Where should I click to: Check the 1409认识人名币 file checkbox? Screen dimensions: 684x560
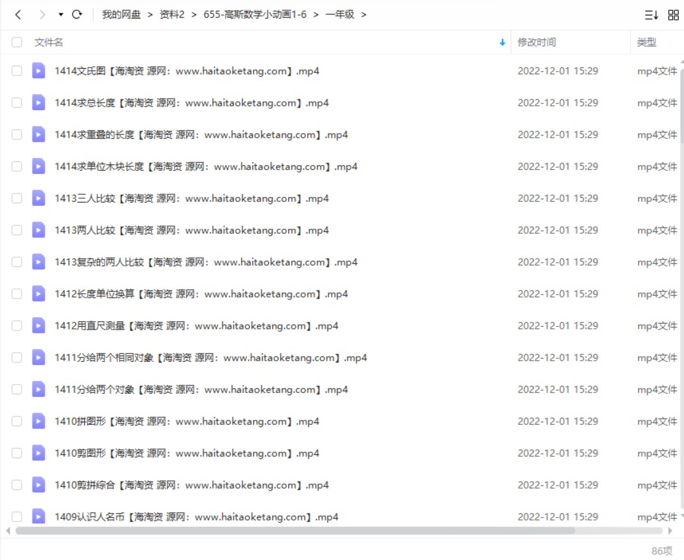coord(17,517)
